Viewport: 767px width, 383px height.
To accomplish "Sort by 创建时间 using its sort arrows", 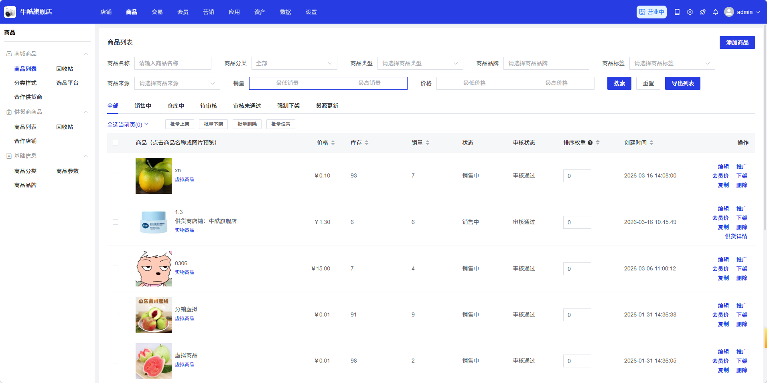I will (651, 143).
